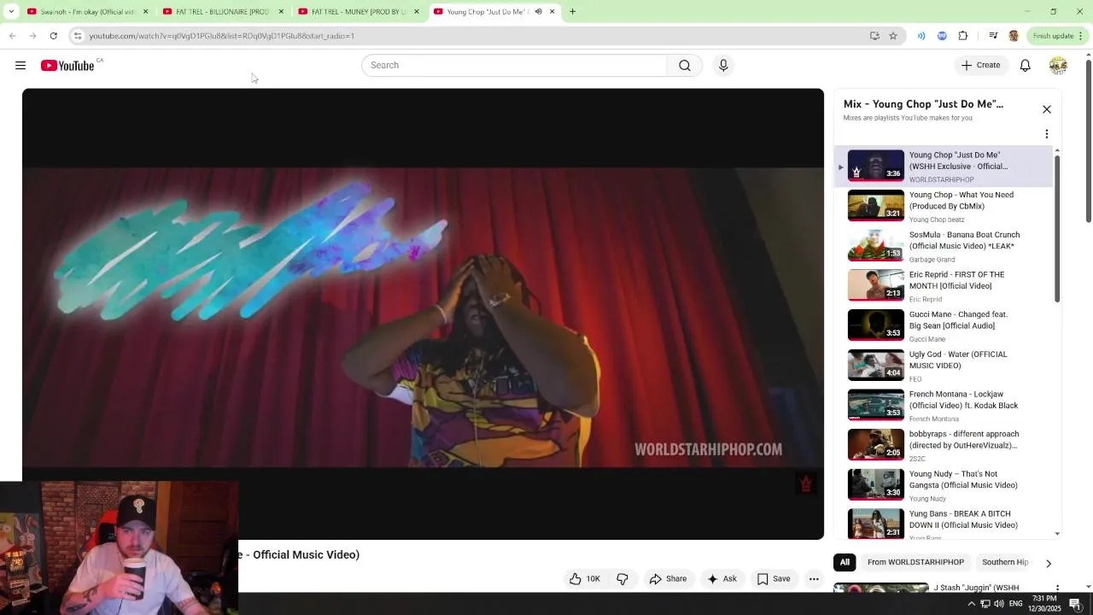Viewport: 1093px width, 615px height.
Task: Click the blue round extension icon
Action: [942, 36]
